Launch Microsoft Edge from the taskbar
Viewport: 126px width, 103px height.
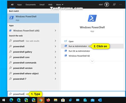11,100
